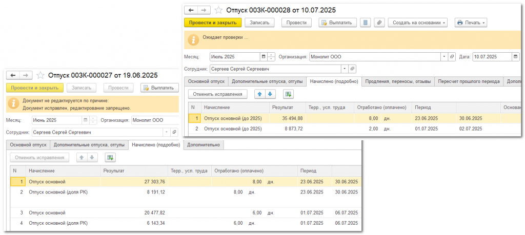Click Отменить исправления in the 003К-000028 window
Viewport: 525px width, 235px height.
(x=217, y=94)
